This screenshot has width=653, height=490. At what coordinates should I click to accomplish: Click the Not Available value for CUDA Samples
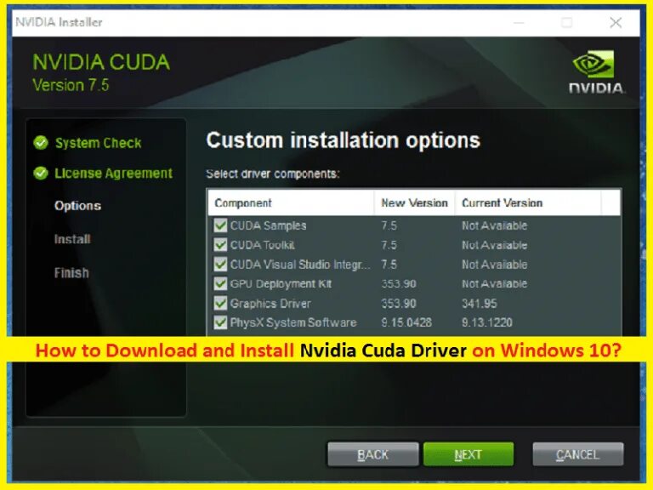coord(494,225)
